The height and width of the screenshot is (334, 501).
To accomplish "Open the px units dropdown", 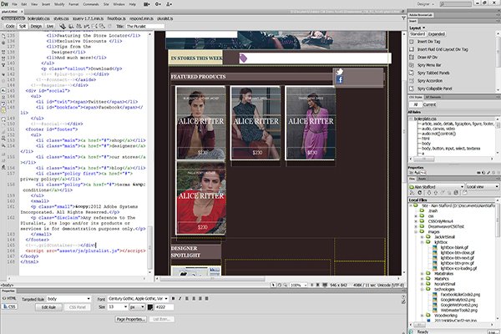I will click(137, 306).
